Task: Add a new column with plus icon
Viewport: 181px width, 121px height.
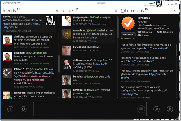Action: [x=10, y=109]
